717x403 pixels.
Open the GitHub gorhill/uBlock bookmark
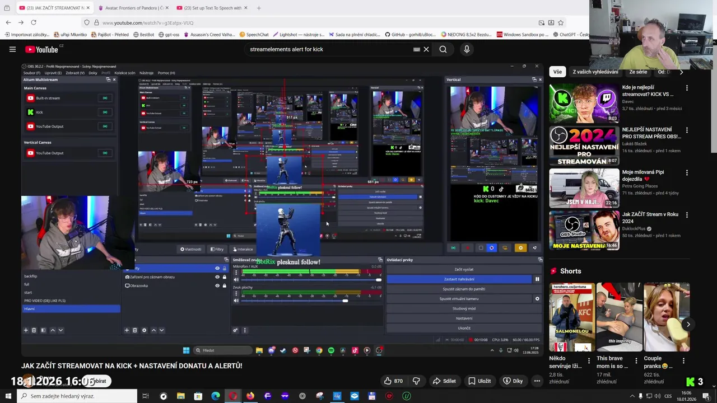[412, 35]
